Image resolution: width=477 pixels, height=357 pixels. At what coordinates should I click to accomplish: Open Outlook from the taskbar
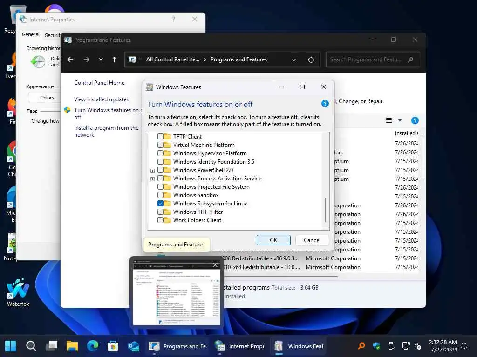pyautogui.click(x=134, y=346)
